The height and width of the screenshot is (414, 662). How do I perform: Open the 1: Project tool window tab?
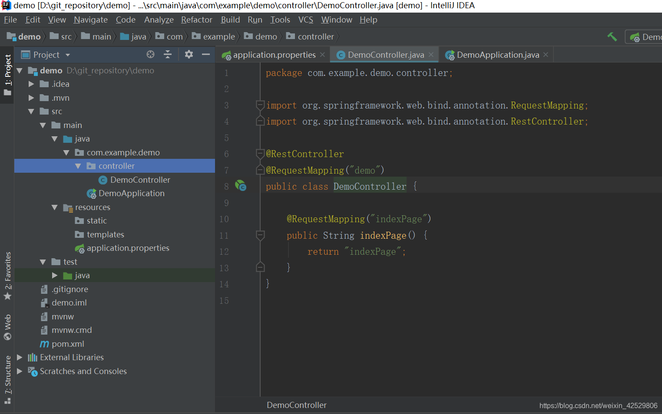(7, 75)
